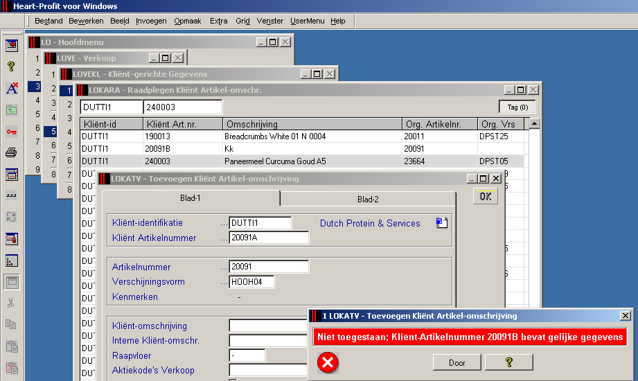The image size is (638, 381).
Task: Open the Grid menu
Action: click(x=242, y=21)
